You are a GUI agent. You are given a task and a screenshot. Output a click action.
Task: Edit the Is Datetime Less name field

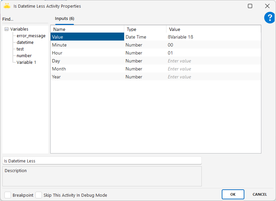tap(102, 161)
